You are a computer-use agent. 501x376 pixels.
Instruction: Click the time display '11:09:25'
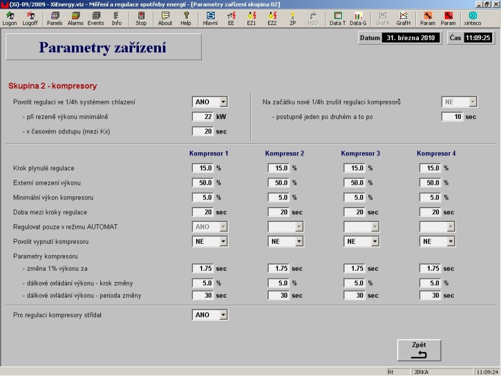(x=478, y=38)
